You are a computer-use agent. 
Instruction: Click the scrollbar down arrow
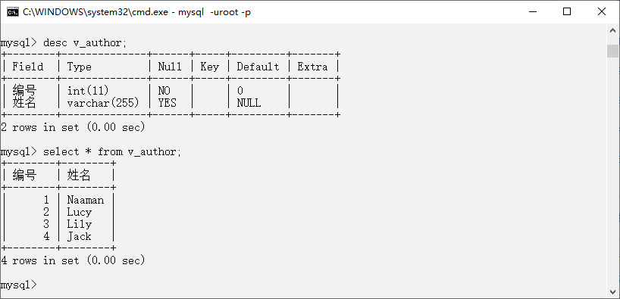tap(612, 291)
